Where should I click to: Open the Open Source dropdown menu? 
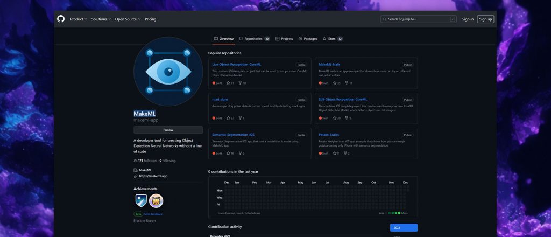[128, 19]
